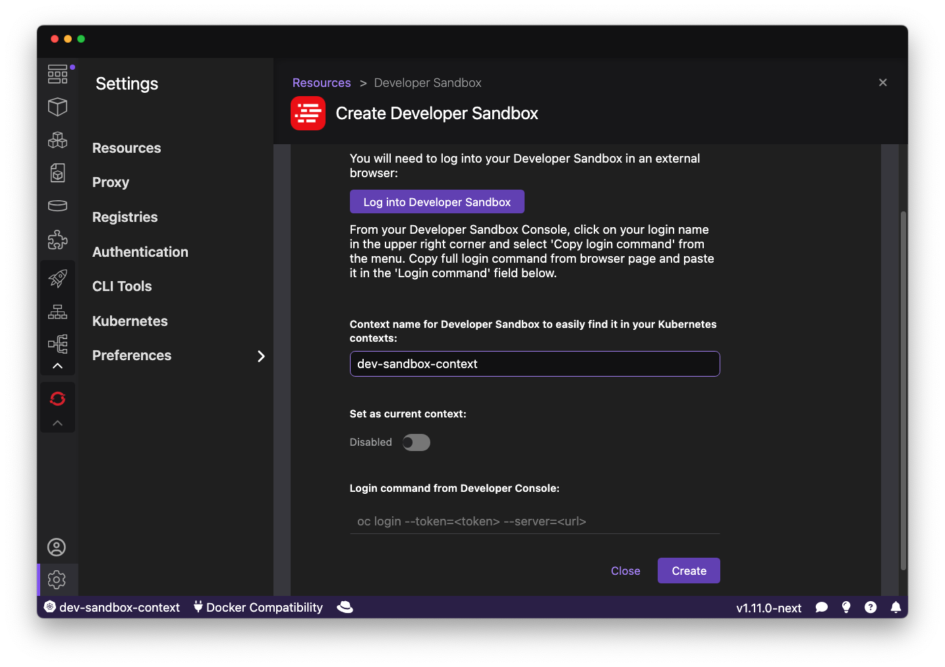Click Log into Developer Sandbox button
Viewport: 945px width, 667px height.
(437, 201)
